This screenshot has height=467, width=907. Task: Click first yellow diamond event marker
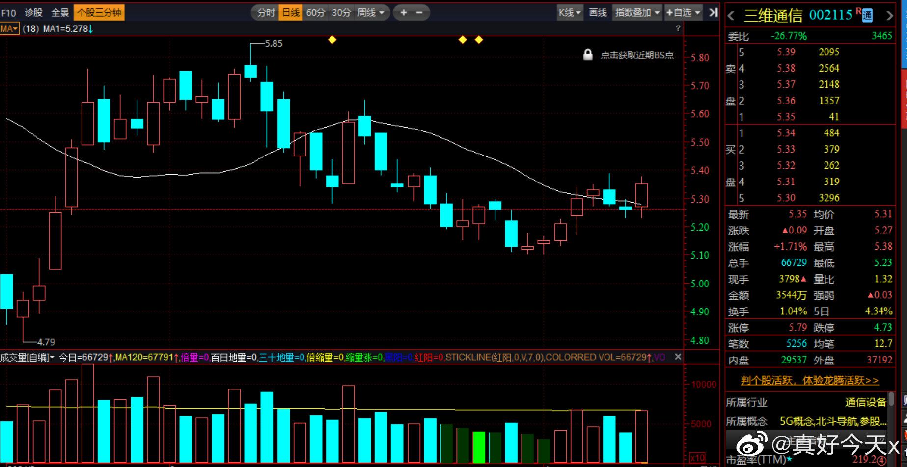click(332, 40)
